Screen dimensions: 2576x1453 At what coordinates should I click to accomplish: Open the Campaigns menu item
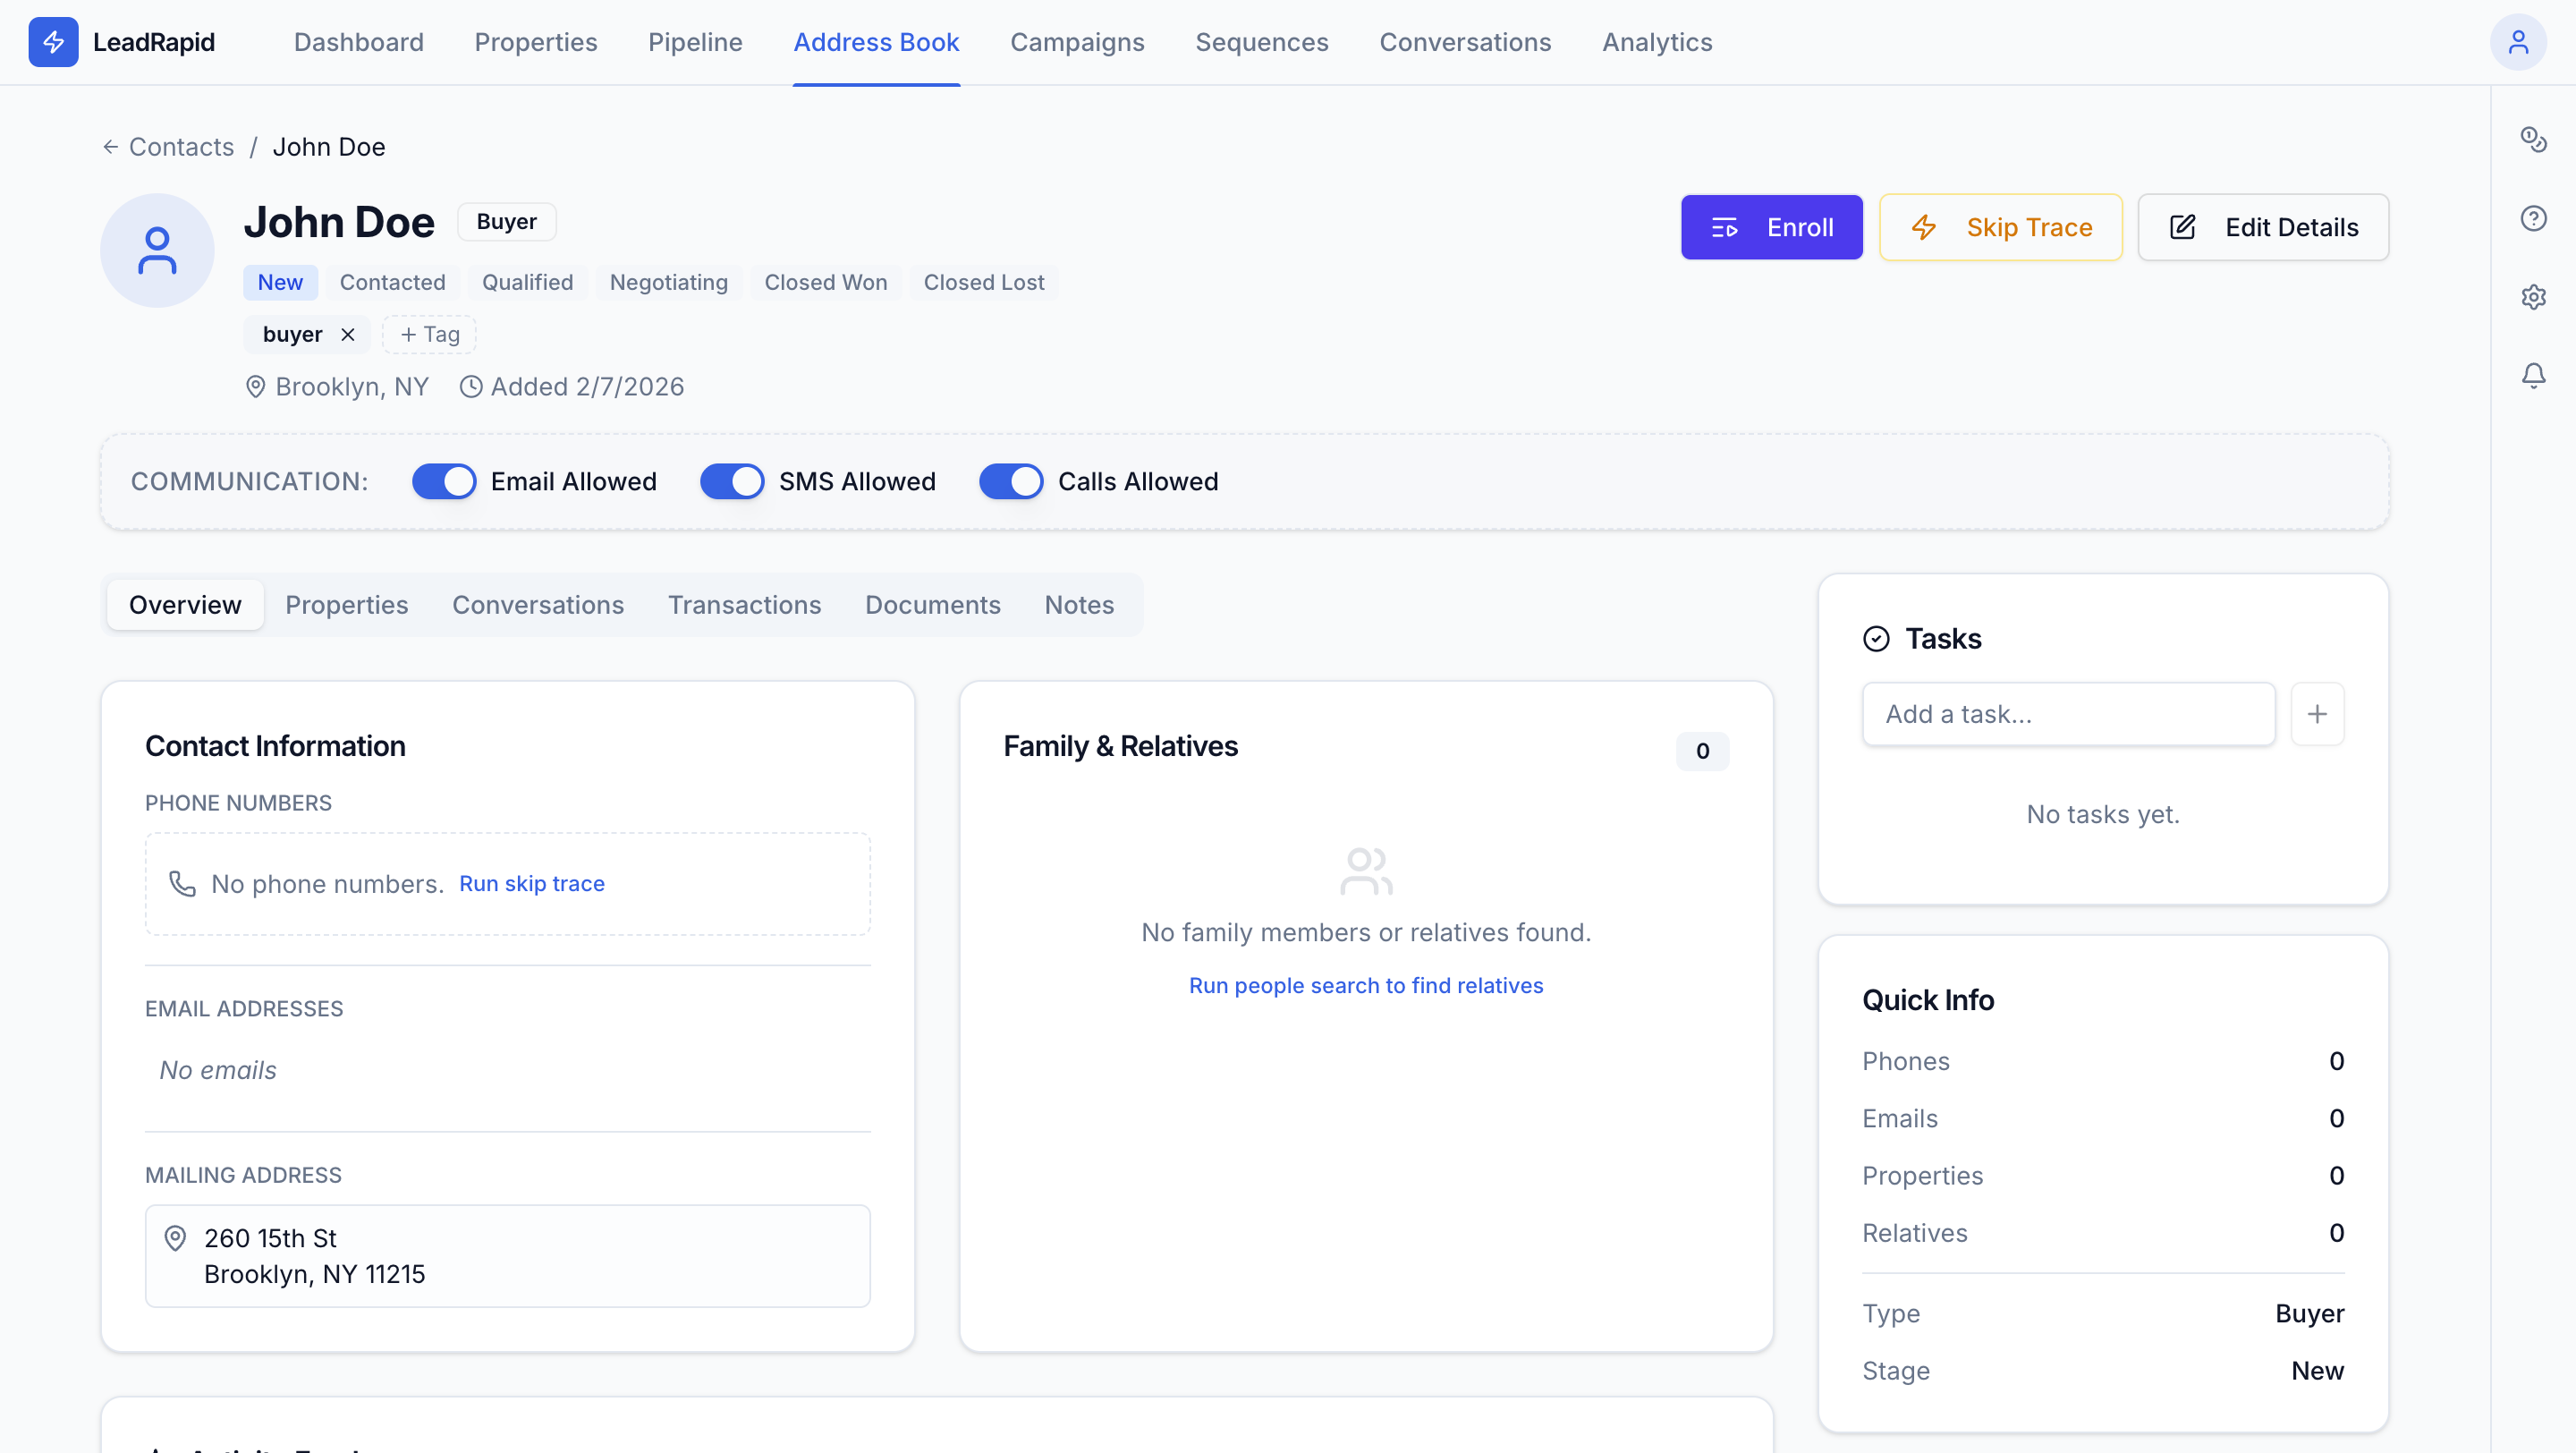tap(1077, 42)
